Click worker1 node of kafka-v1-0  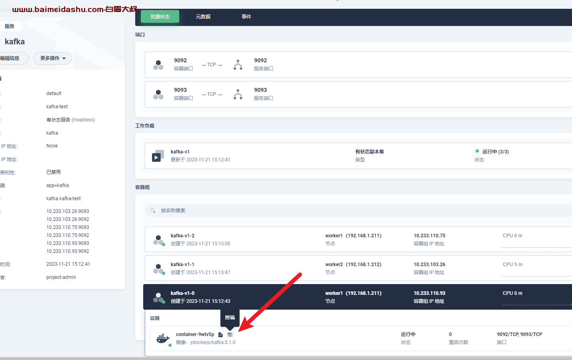point(353,293)
